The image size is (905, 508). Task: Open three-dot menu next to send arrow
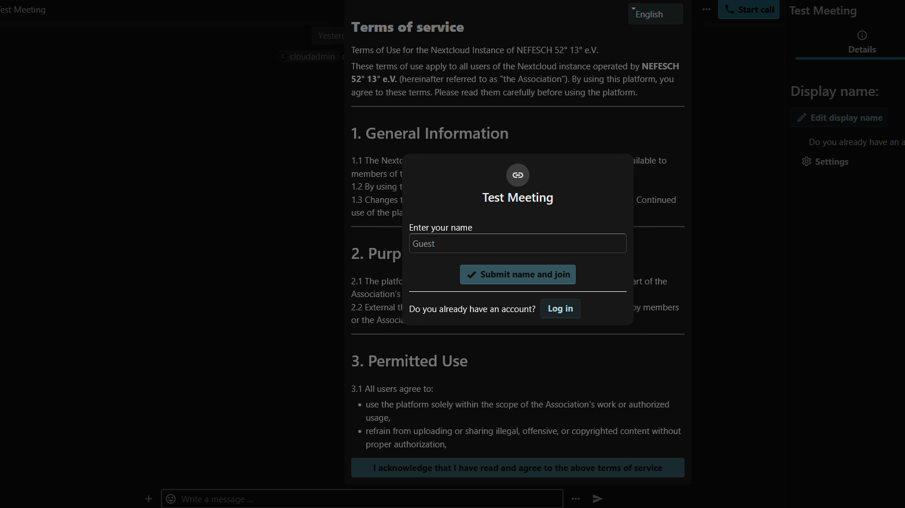pyautogui.click(x=575, y=499)
